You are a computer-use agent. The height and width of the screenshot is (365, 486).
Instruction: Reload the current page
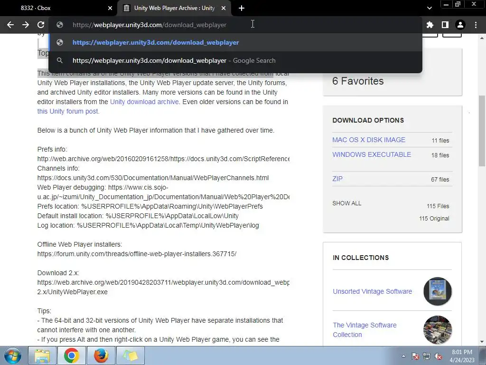(41, 25)
